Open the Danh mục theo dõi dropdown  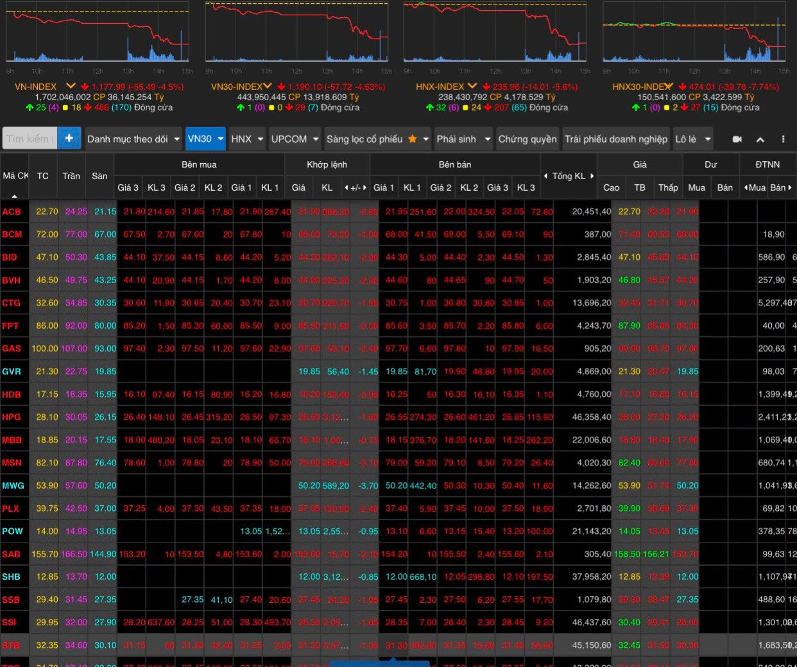pos(133,139)
